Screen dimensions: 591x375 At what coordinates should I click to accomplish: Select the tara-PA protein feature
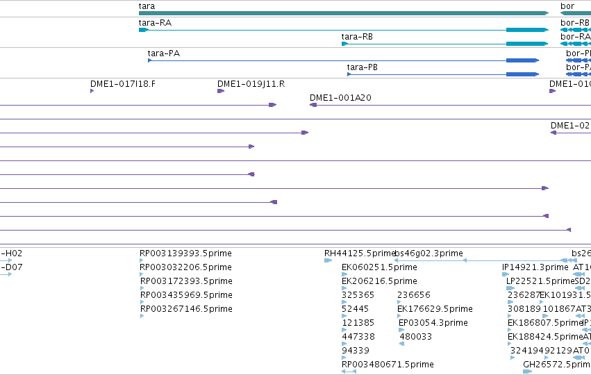click(x=164, y=53)
